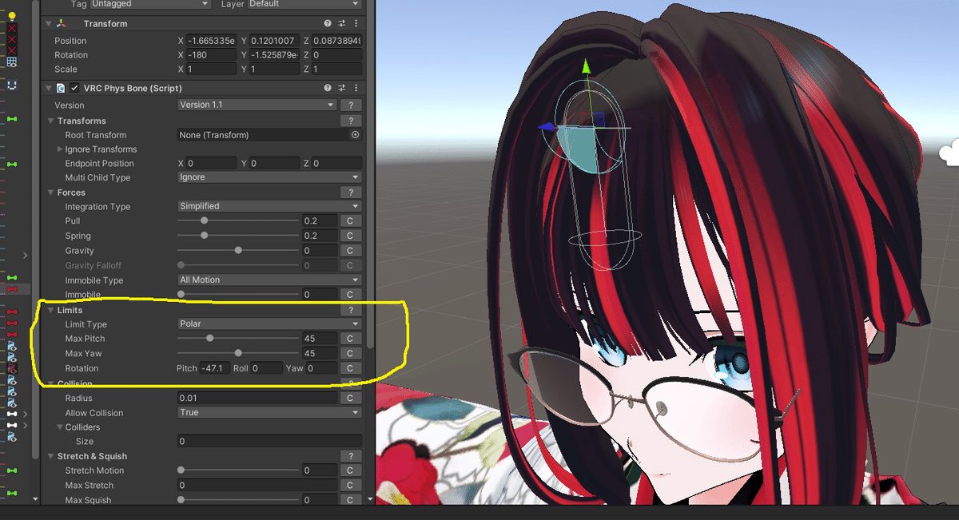This screenshot has width=959, height=520.
Task: Open the Integration Type dropdown
Action: (269, 206)
